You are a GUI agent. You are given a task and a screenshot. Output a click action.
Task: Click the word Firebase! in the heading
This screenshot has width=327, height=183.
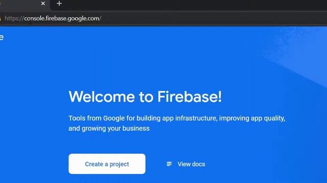pos(190,97)
